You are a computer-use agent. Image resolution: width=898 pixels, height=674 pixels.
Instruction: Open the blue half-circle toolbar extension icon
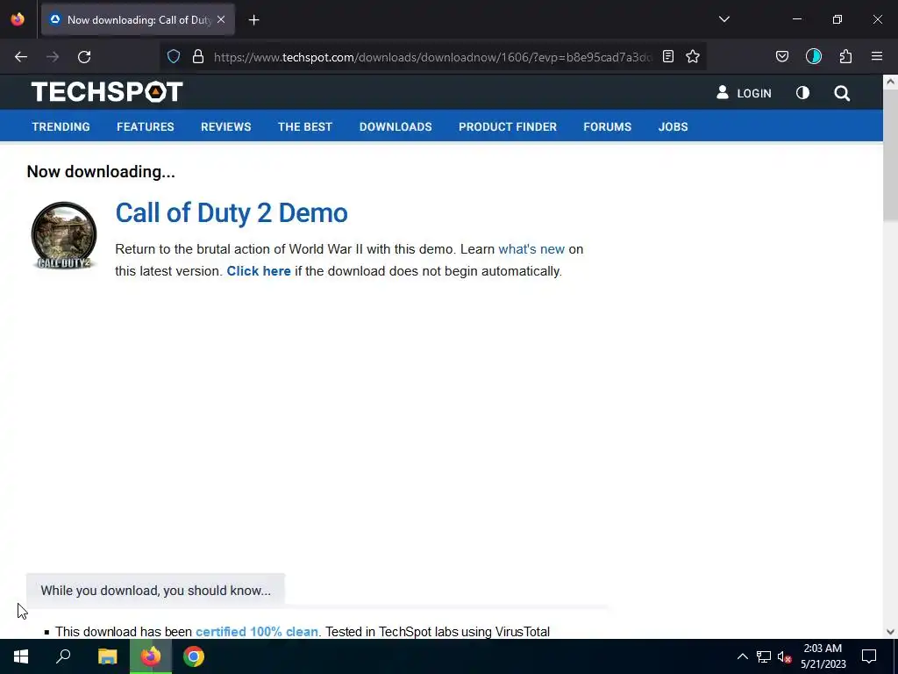pyautogui.click(x=814, y=57)
